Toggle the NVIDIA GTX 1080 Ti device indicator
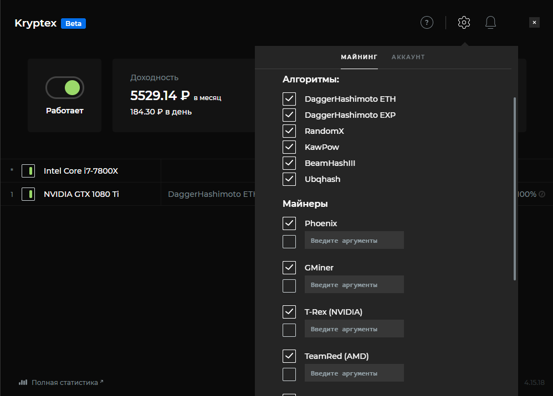The height and width of the screenshot is (396, 553). pyautogui.click(x=28, y=194)
